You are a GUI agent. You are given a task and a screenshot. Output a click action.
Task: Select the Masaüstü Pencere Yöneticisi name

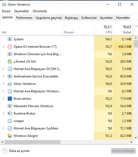coord(33,106)
